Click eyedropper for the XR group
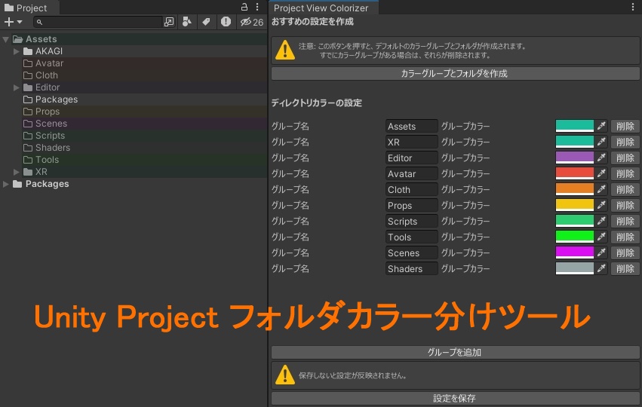The height and width of the screenshot is (407, 642). [x=601, y=142]
